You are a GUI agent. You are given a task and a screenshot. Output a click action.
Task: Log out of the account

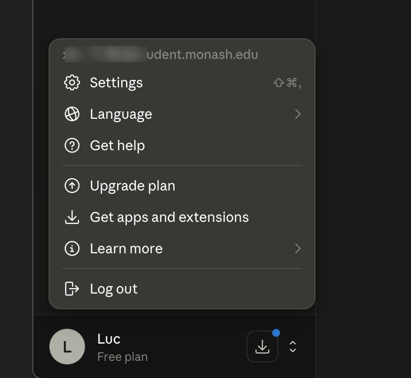[182, 289]
